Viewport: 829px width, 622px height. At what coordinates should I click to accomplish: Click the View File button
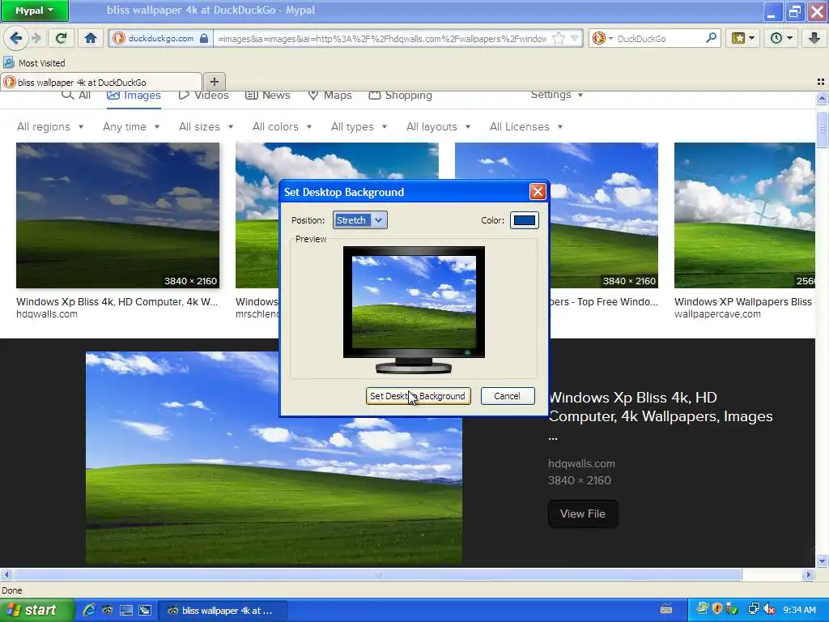(x=583, y=513)
